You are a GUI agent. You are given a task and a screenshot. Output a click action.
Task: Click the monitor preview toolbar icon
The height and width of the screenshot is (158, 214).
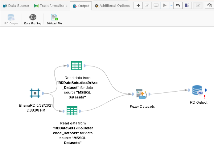pyautogui.click(x=156, y=5)
